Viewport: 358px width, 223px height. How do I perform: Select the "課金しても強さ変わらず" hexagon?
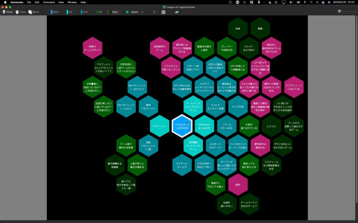249,165
